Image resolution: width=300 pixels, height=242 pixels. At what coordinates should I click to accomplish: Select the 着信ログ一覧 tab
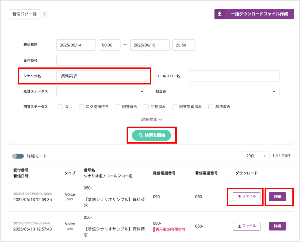24,14
